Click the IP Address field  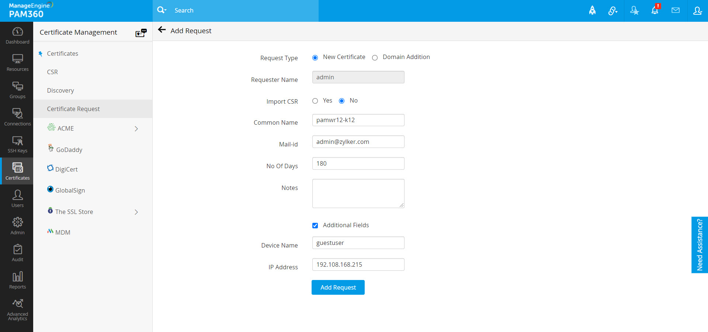point(358,264)
